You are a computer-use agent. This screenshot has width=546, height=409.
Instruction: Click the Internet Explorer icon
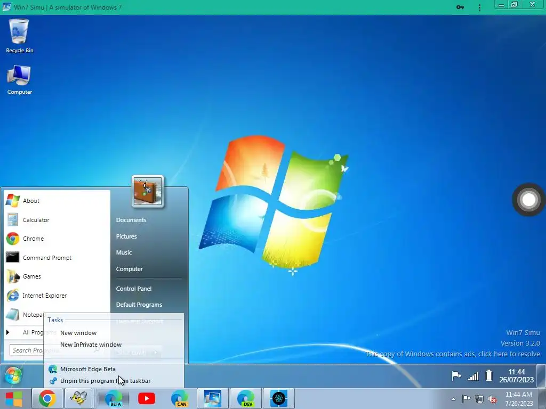tap(13, 296)
